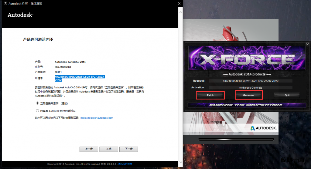Viewport: 311px width, 169px height.
Task: Click the Activation field in X-Force
Action: [x=251, y=88]
